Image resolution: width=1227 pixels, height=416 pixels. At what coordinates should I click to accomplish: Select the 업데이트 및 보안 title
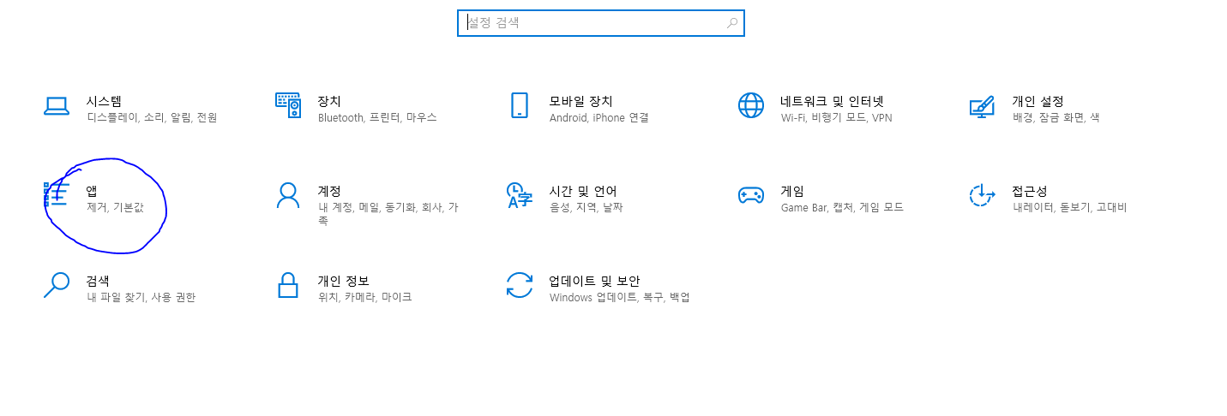tap(594, 280)
